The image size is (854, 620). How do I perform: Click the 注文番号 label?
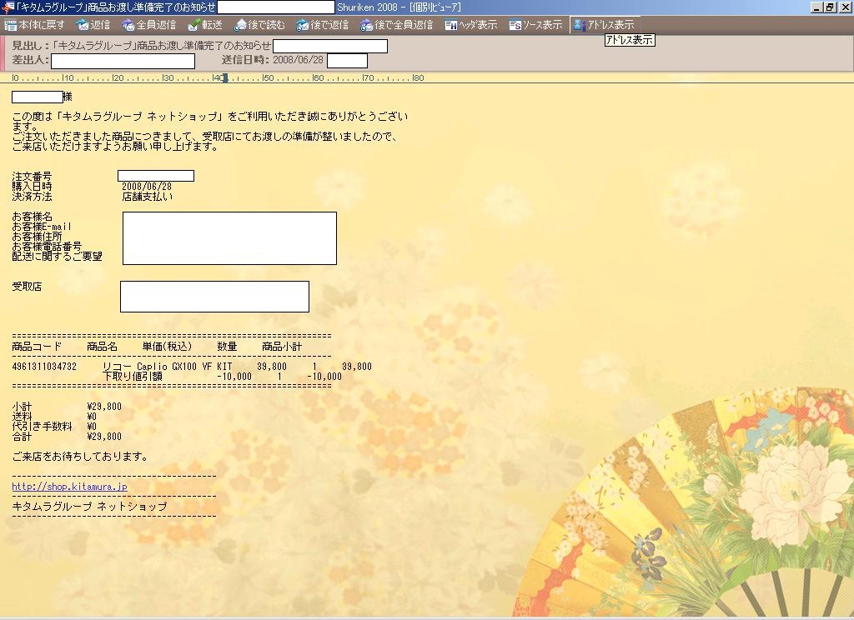pos(33,177)
